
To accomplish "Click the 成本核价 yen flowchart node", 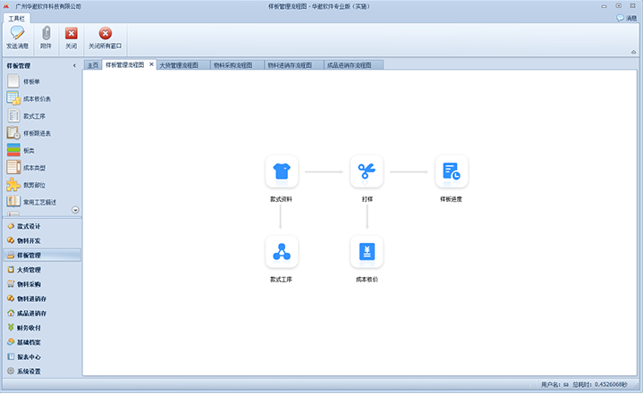I will coord(367,251).
